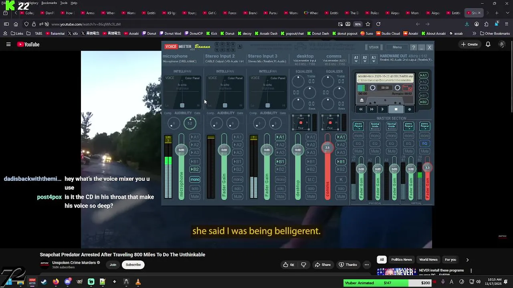Open hardware out A2 device selector
Screen dimensions: 513x288
click(365, 59)
